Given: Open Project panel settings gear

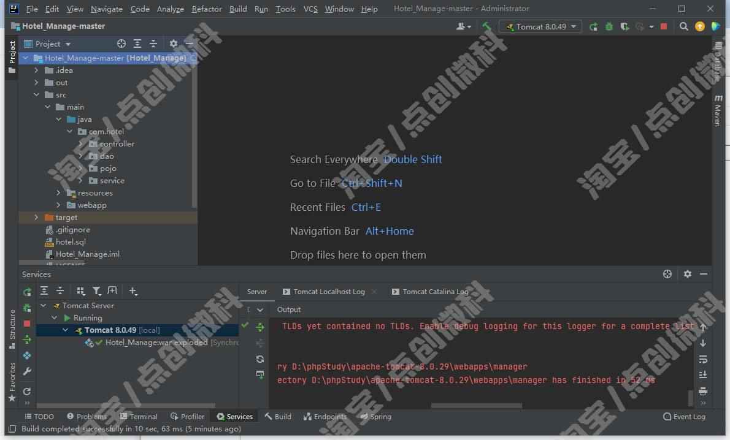Looking at the screenshot, I should (173, 44).
